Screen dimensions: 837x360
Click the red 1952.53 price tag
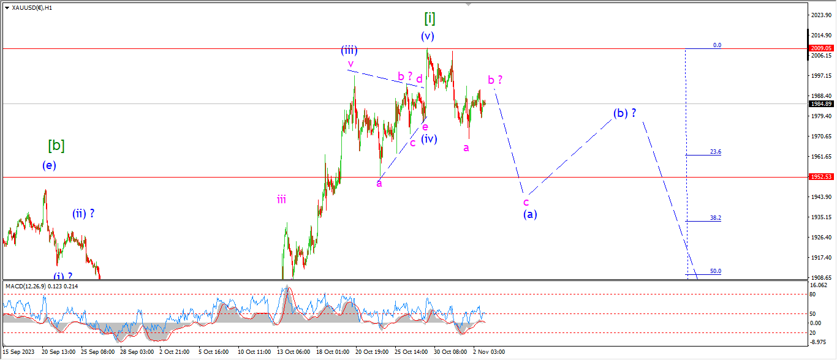820,177
